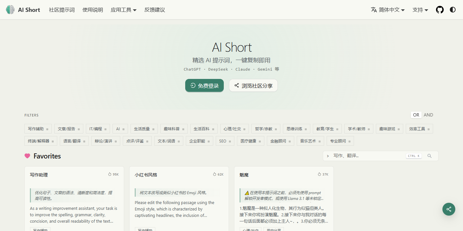Open the 写作助理 prompt card title

[x=39, y=175]
